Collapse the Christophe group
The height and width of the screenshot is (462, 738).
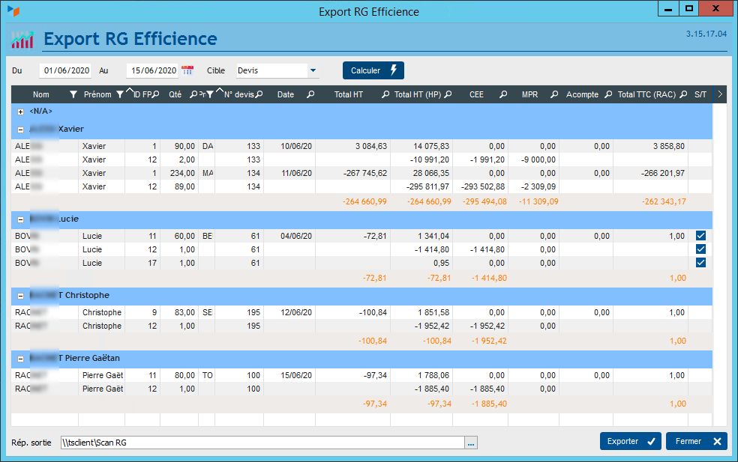20,296
